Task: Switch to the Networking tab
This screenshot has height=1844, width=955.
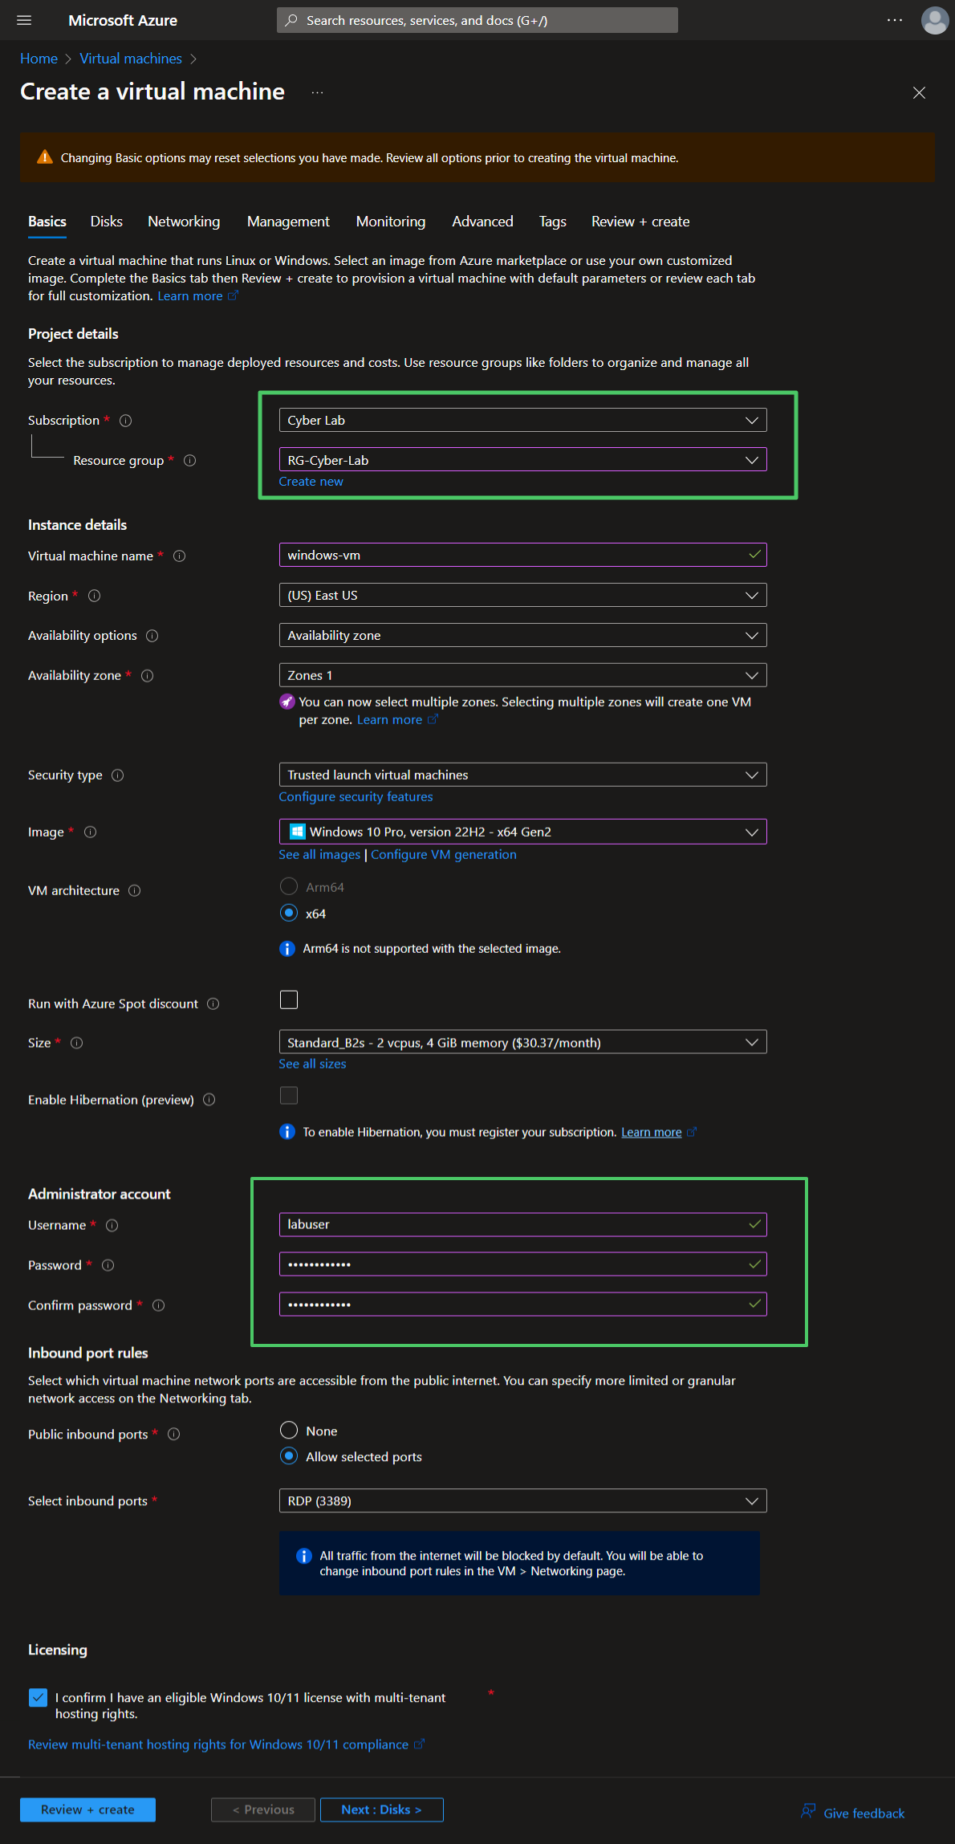Action: tap(184, 222)
